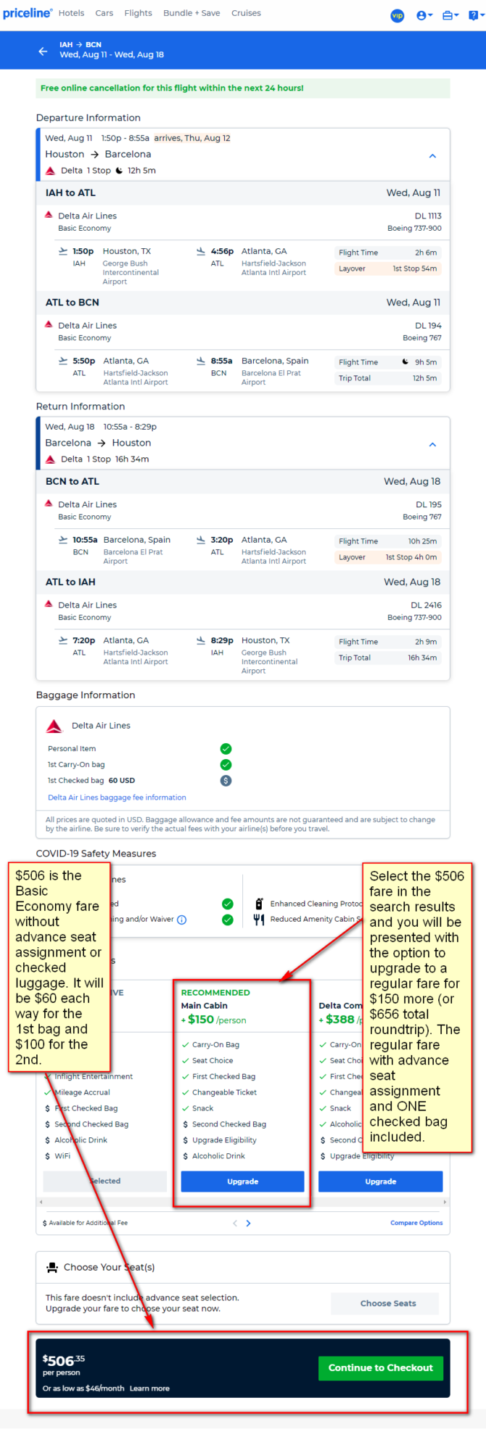Open the VIP badge icon

coord(398,15)
